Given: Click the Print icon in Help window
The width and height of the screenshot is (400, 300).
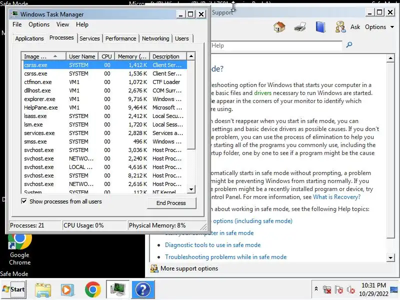Looking at the screenshot, I should (x=300, y=27).
